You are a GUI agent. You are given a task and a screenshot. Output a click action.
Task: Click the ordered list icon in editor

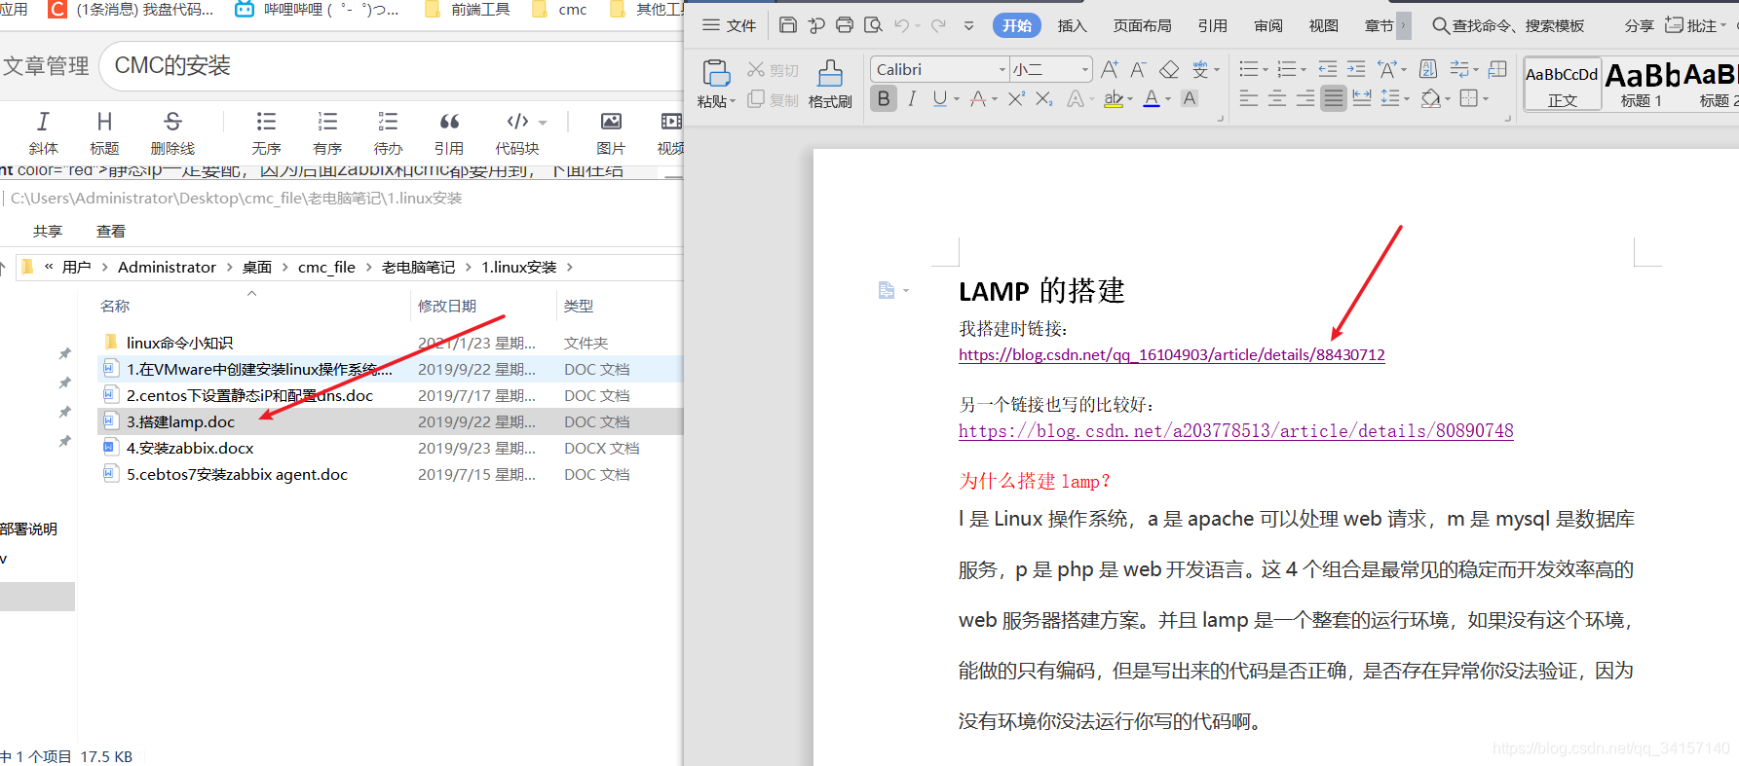(x=327, y=122)
